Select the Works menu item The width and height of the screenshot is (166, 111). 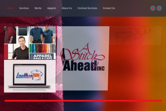coord(38,8)
